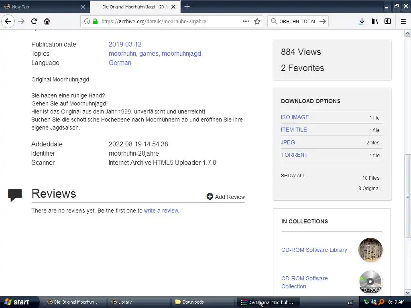
Task: Switch to first Die Original Moorhuhn taskbar button
Action: (x=74, y=302)
